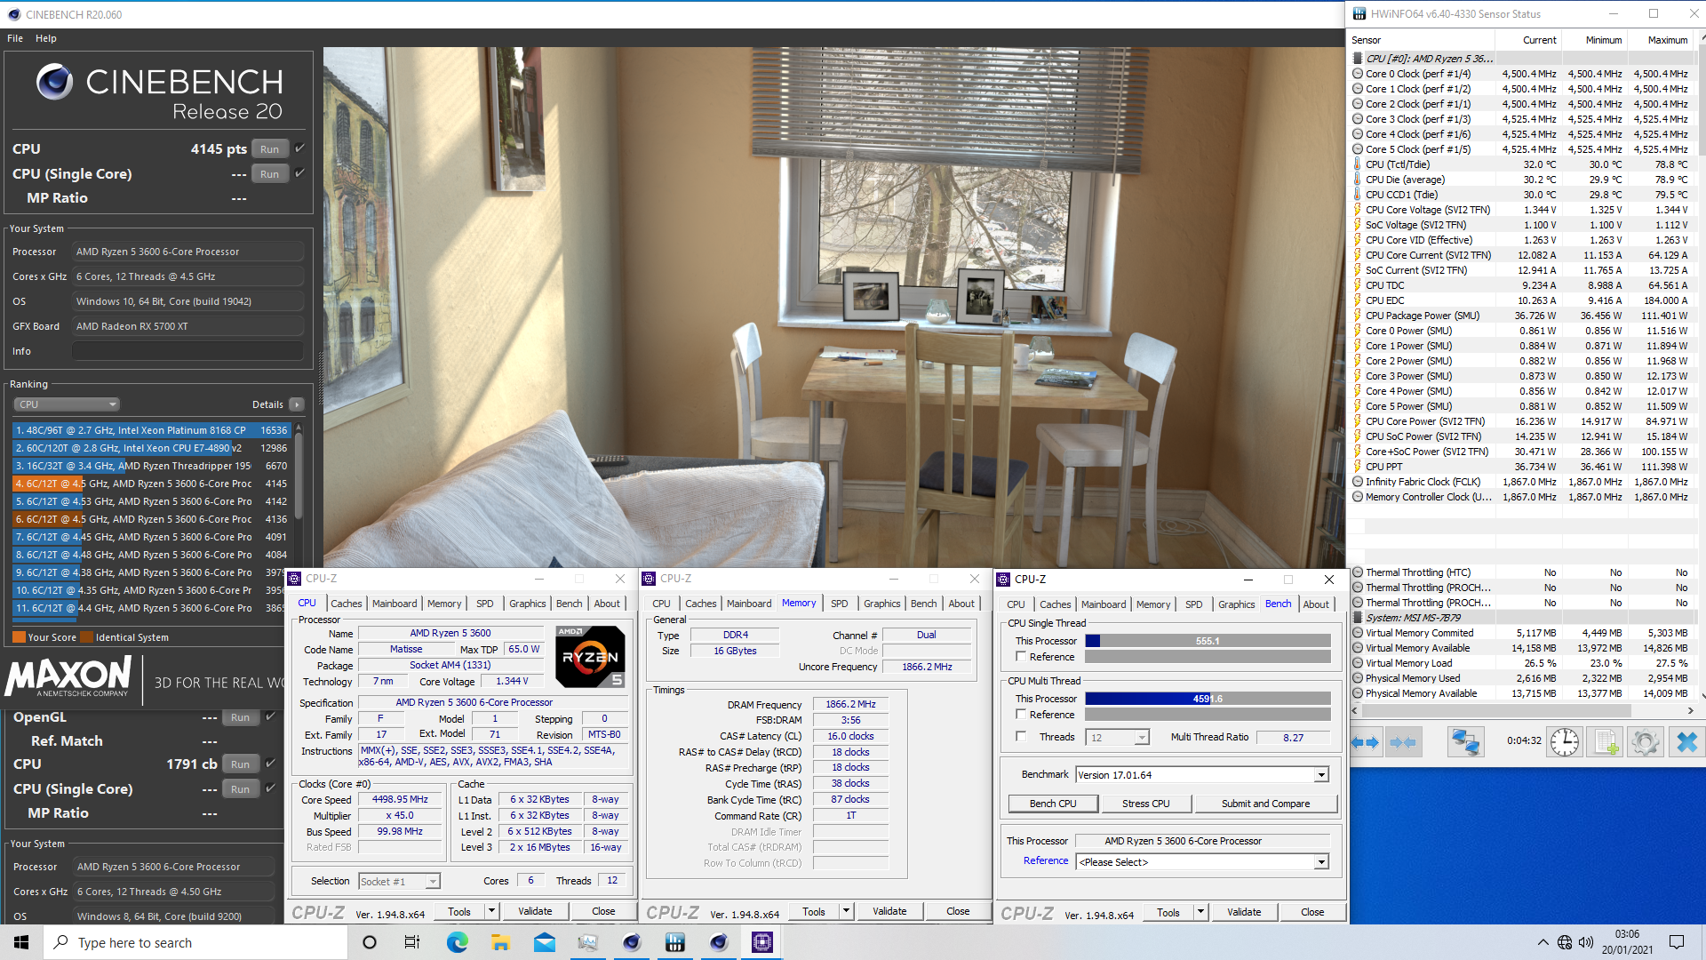Click the taskbar volume speaker icon
The image size is (1706, 960).
point(1586,942)
